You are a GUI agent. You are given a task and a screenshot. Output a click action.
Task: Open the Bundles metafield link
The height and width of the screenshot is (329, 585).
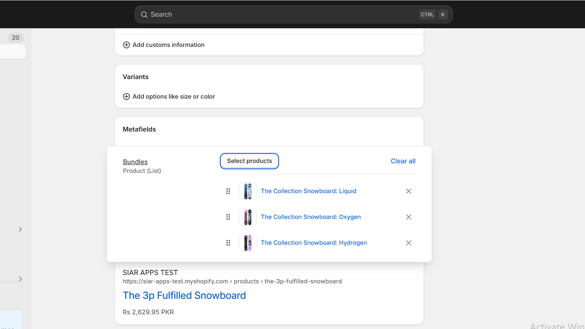[135, 162]
